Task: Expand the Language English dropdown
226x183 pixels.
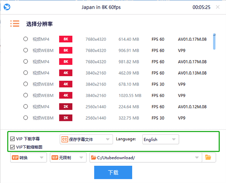Action: pyautogui.click(x=160, y=139)
